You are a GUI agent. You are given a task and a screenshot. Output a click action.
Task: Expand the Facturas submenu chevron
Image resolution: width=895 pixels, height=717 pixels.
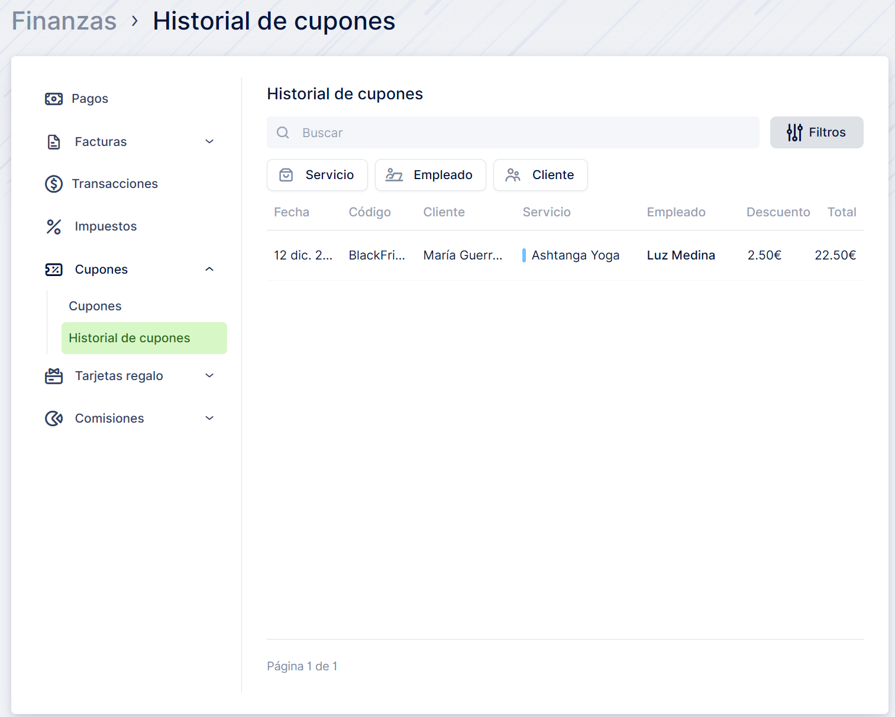click(209, 141)
